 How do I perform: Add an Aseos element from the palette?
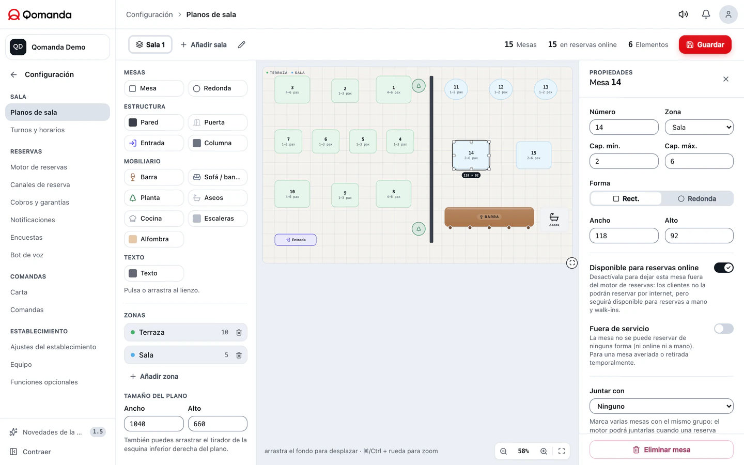coord(218,198)
